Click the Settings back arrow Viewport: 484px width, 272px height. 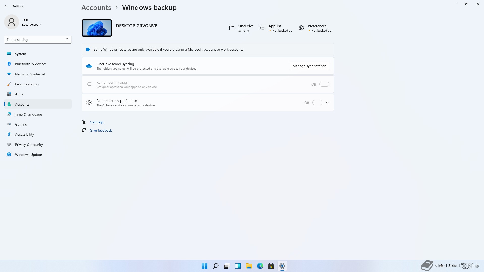(x=6, y=6)
